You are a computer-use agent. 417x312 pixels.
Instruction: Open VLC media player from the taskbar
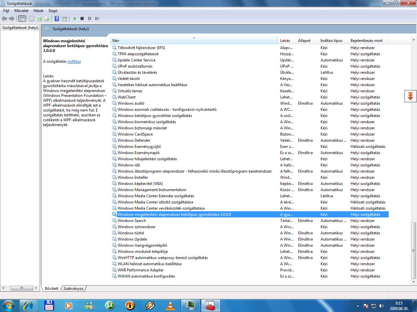click(x=170, y=305)
